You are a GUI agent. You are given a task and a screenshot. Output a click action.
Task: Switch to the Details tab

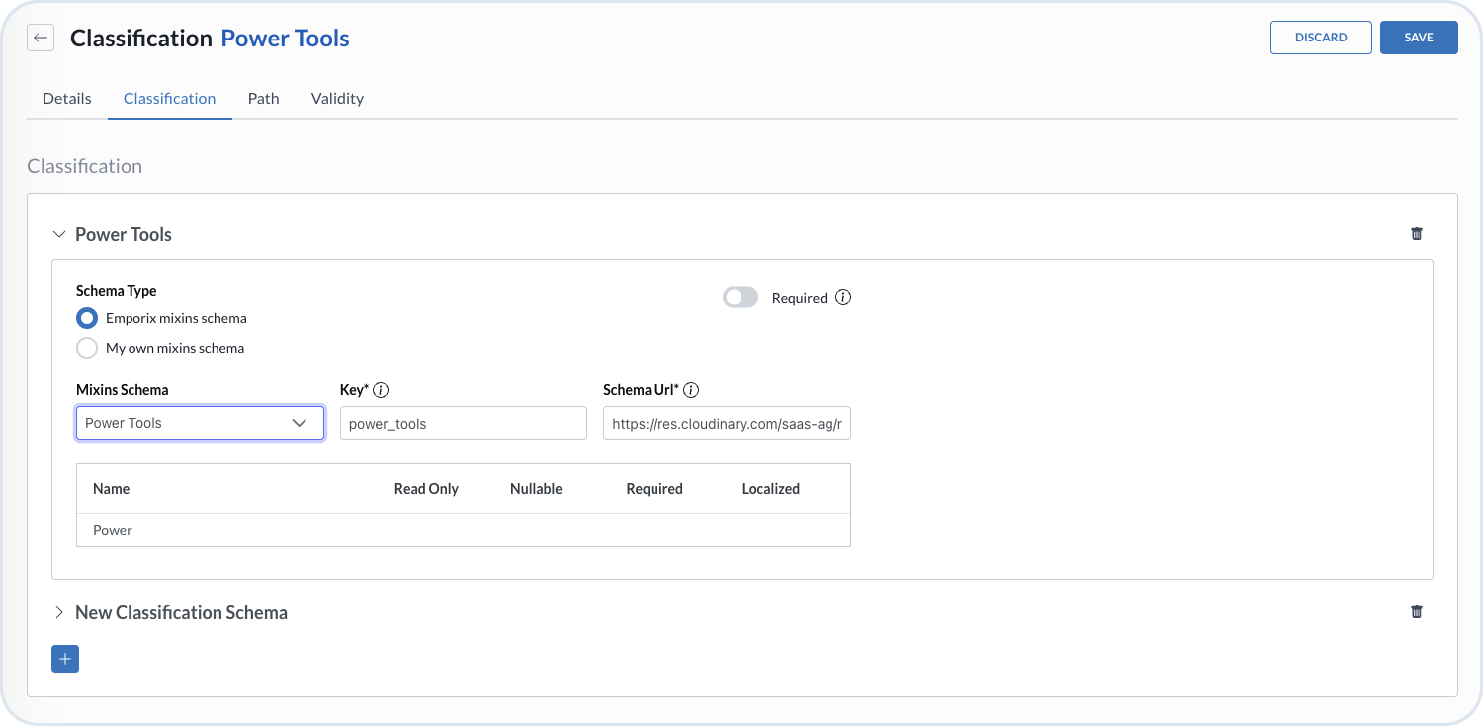pyautogui.click(x=67, y=99)
